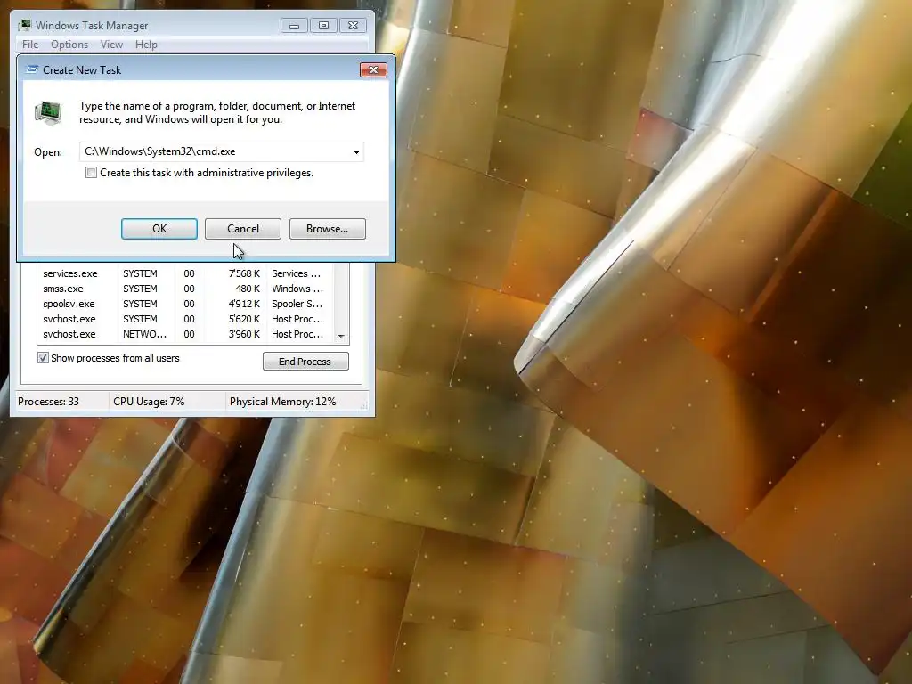This screenshot has height=684, width=912.
Task: Confirm the new task with OK
Action: point(159,229)
